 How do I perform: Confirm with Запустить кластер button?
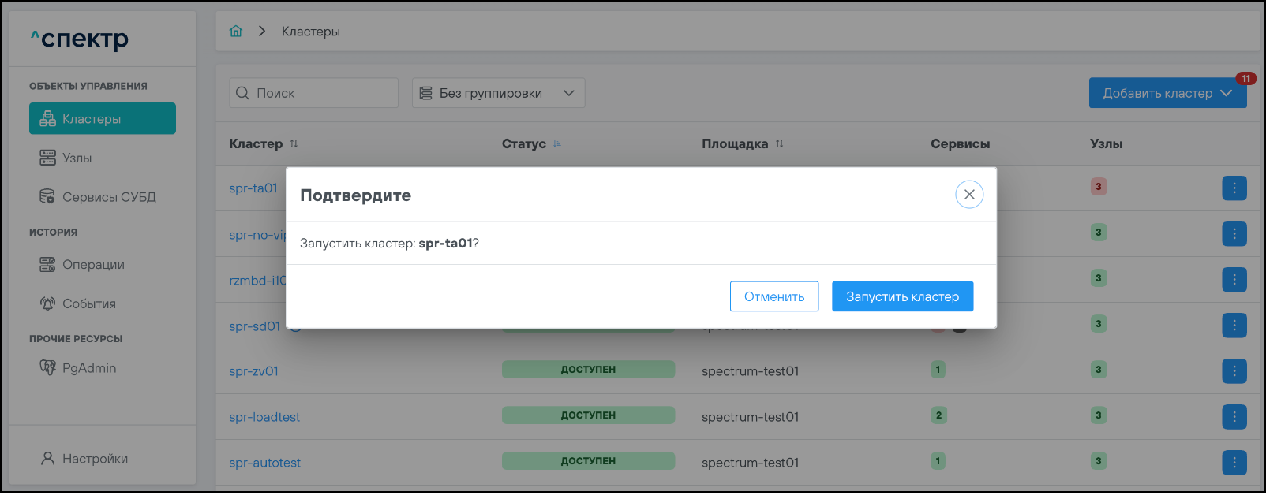[902, 296]
